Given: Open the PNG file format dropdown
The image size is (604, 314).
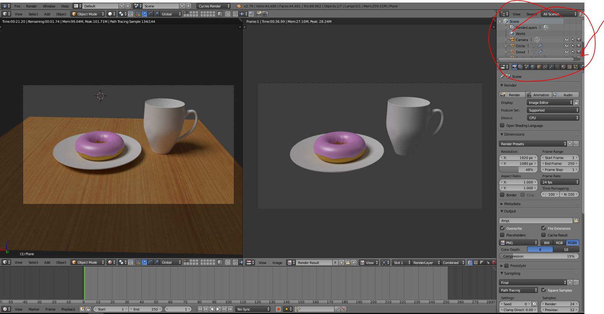Looking at the screenshot, I should 519,243.
